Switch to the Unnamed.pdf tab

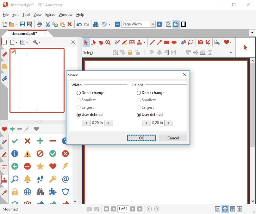[24, 33]
